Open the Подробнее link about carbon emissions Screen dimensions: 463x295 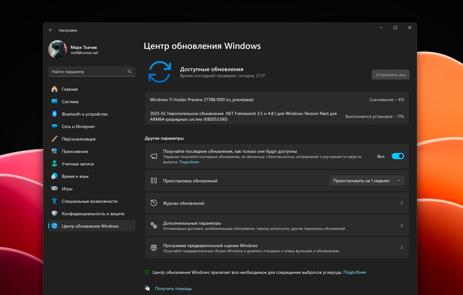355,272
